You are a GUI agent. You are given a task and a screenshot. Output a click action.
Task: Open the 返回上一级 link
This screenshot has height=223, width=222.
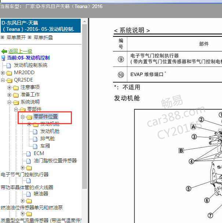click(x=20, y=51)
